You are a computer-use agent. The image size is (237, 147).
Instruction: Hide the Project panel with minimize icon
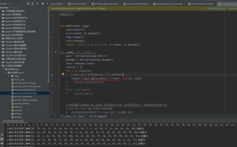(47, 3)
